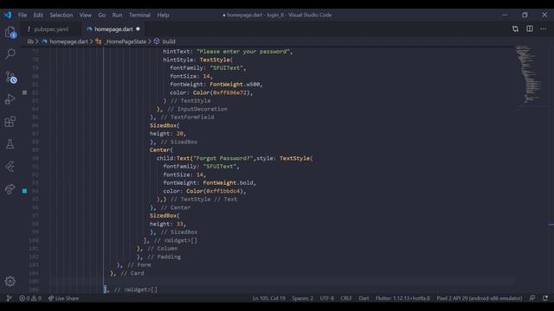Click the color swatch for 0xff696e72 in the gutter
The width and height of the screenshot is (554, 311).
click(25, 92)
